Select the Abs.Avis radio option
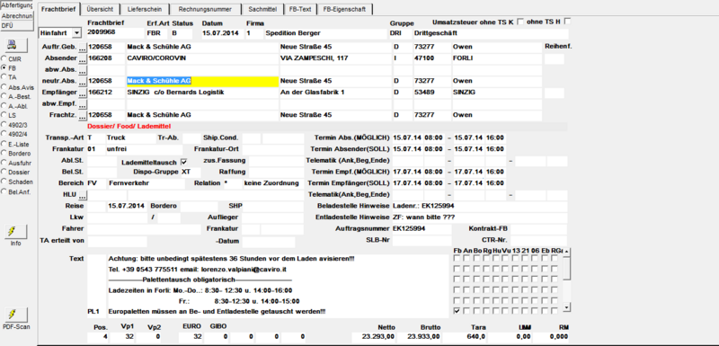Viewport: 719px width, 346px height. coord(4,86)
